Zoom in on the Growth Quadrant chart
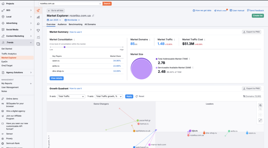 [x=260, y=105]
